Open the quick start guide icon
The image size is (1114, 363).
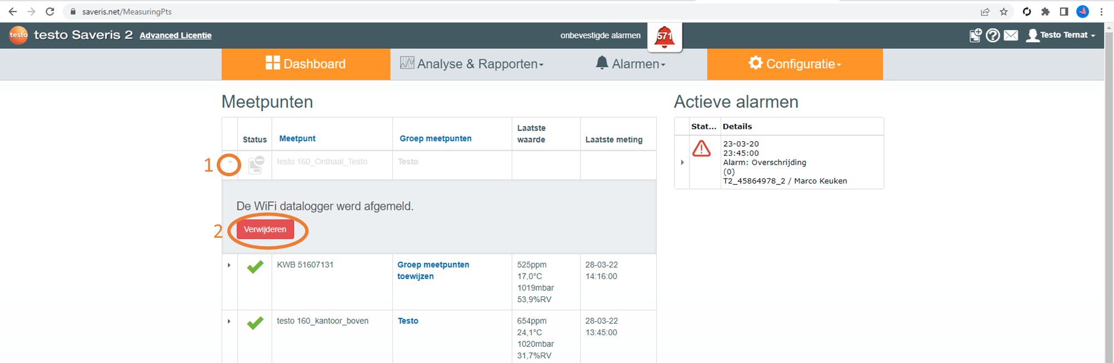pyautogui.click(x=975, y=36)
